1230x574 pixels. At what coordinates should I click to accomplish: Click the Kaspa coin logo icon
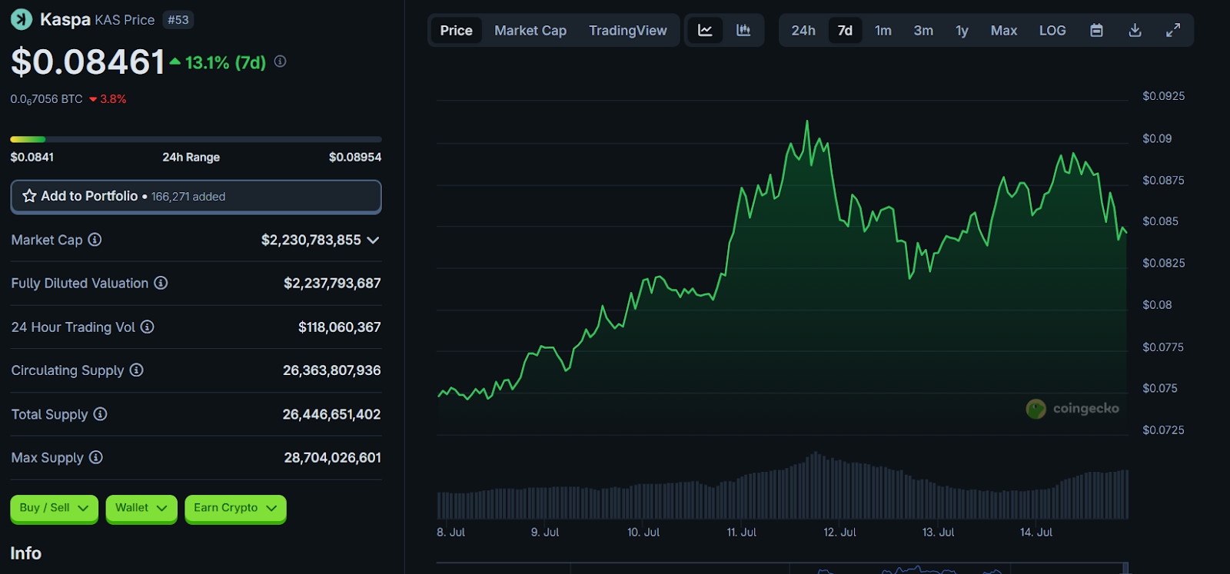click(x=22, y=19)
